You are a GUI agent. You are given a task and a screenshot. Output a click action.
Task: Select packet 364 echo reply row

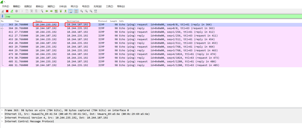151,28
